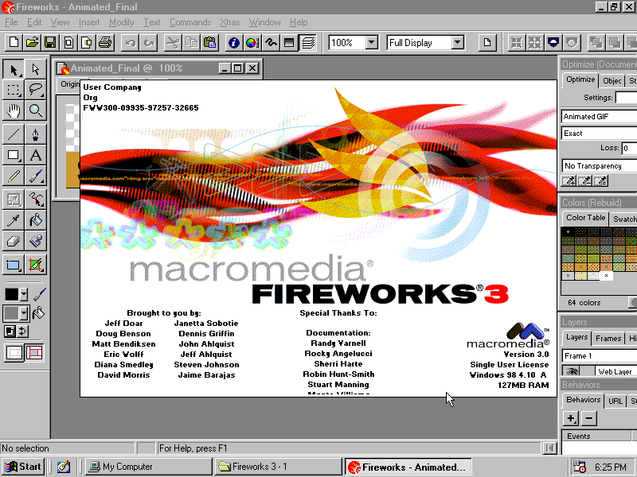Switch to Fireworks 3 - 1 taskbar folder
Screen dimensions: 637x477
pos(278,467)
